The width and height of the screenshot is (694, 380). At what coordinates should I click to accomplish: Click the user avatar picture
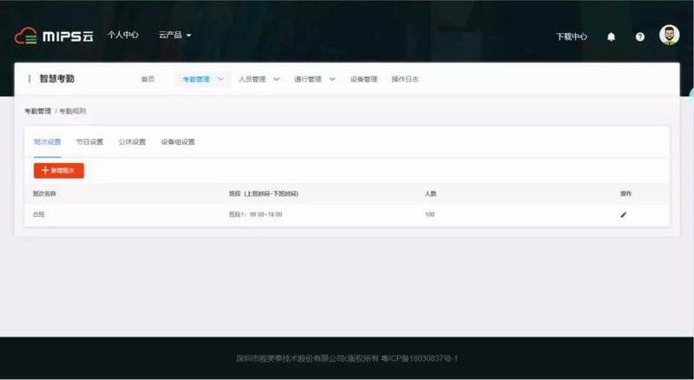coord(669,36)
